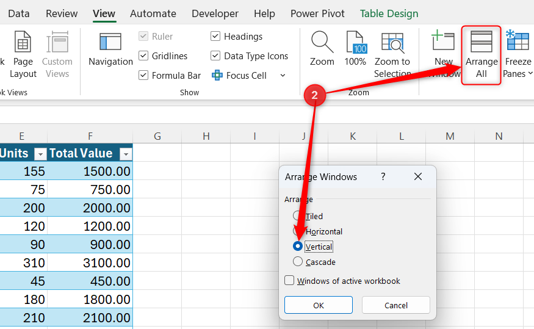Open the Navigation pane
The width and height of the screenshot is (534, 329).
(x=110, y=49)
